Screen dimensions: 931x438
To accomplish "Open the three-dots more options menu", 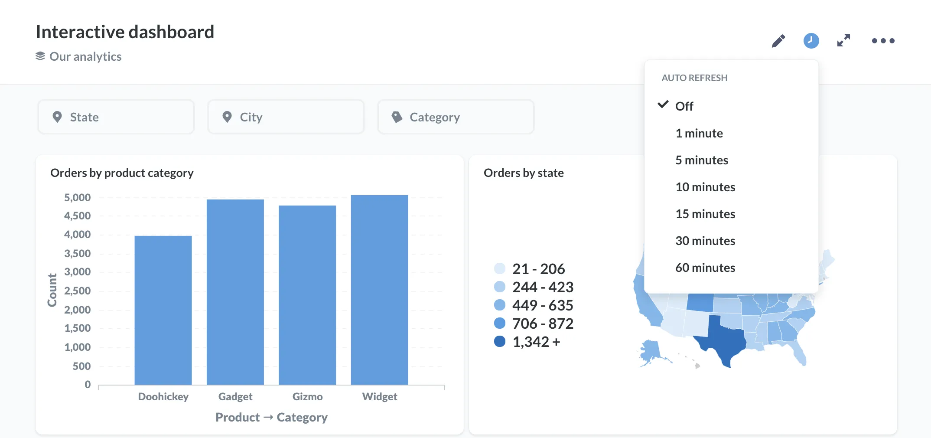I will pos(883,41).
